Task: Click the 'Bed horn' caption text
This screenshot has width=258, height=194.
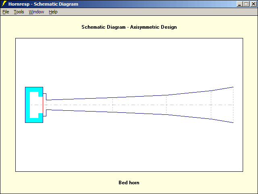Action: tap(129, 183)
